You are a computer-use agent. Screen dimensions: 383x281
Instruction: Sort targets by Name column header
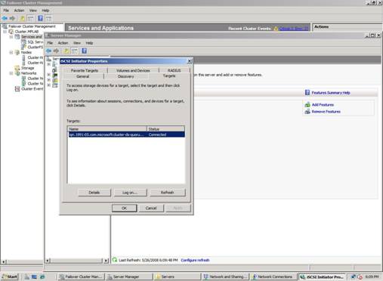pyautogui.click(x=107, y=129)
